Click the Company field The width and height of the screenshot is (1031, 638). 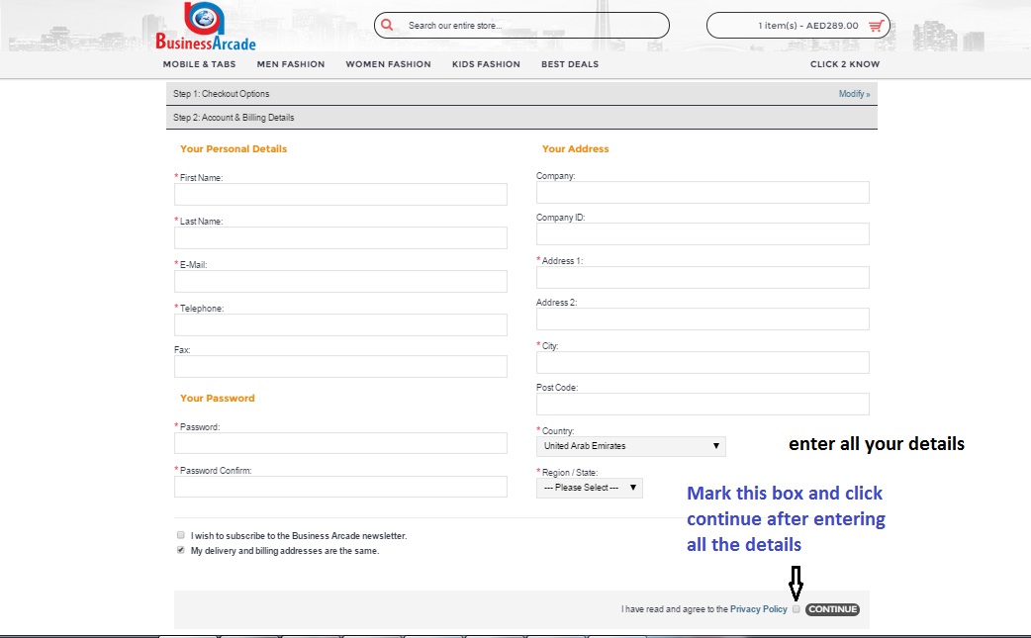[703, 193]
